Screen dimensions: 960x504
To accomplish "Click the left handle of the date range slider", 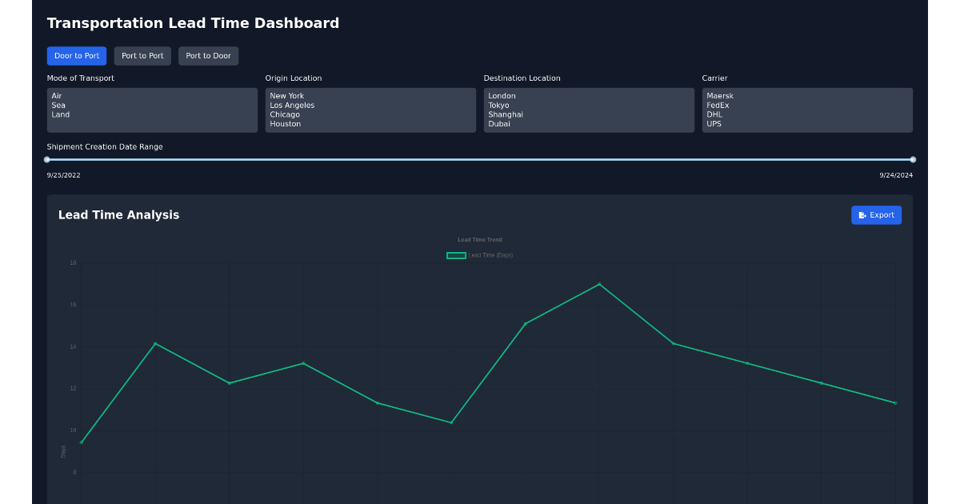I will click(46, 160).
